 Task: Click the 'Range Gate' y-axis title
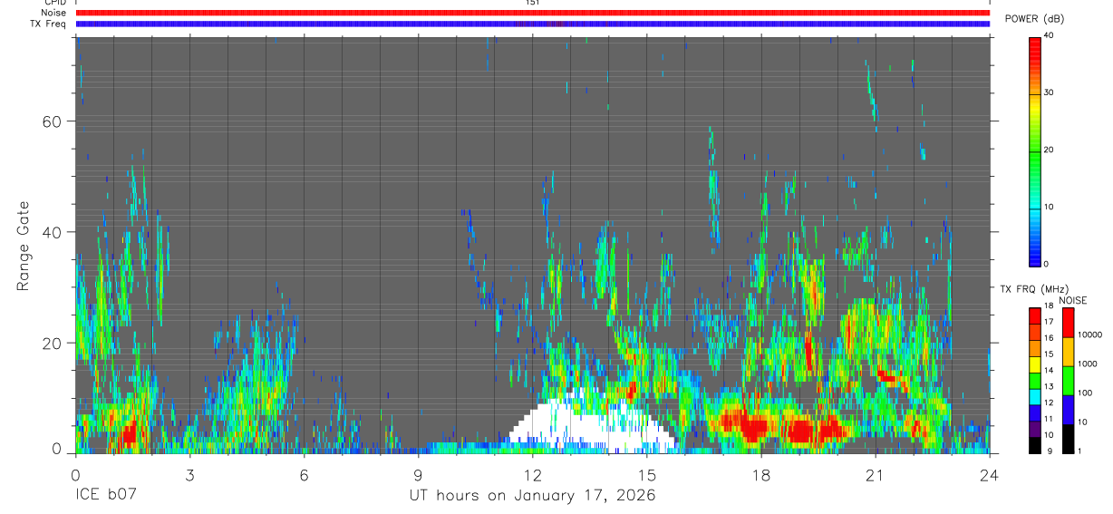[22, 245]
